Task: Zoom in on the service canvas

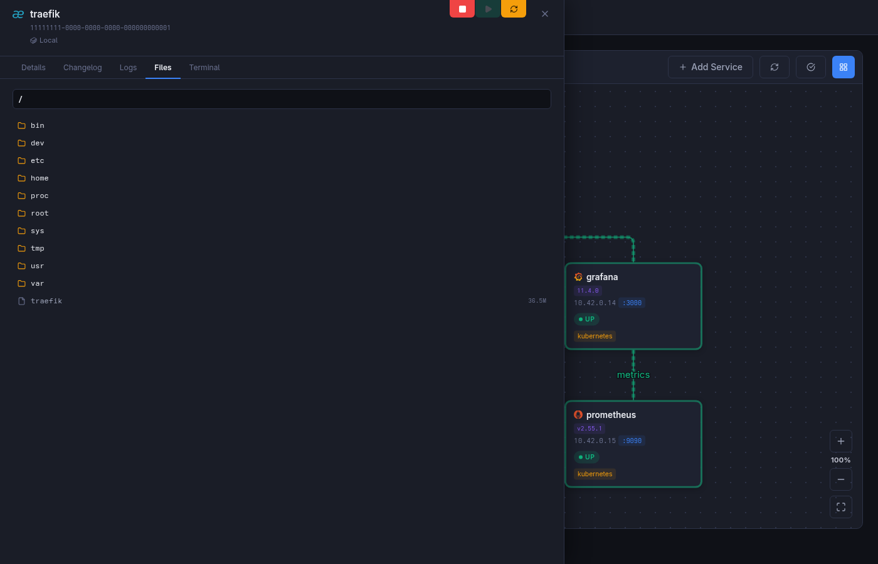Action: click(841, 441)
